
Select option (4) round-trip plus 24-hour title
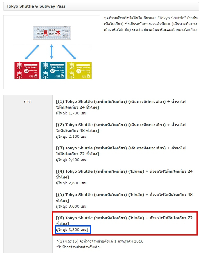[x=124, y=174]
